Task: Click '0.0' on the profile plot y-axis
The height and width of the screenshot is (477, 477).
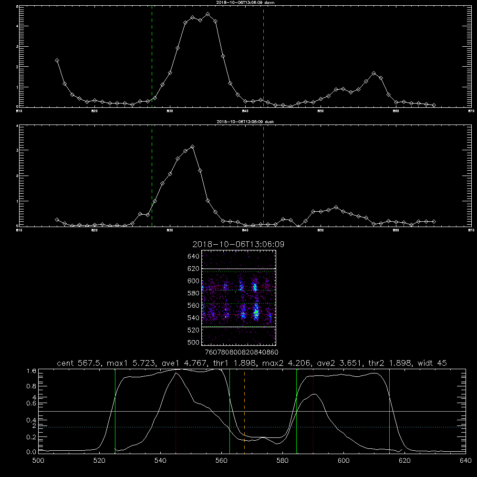Action: pyautogui.click(x=31, y=452)
